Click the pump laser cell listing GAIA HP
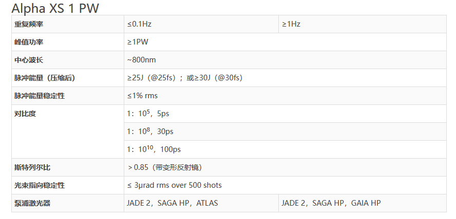Screen dimensions: 456x219 point(331,203)
